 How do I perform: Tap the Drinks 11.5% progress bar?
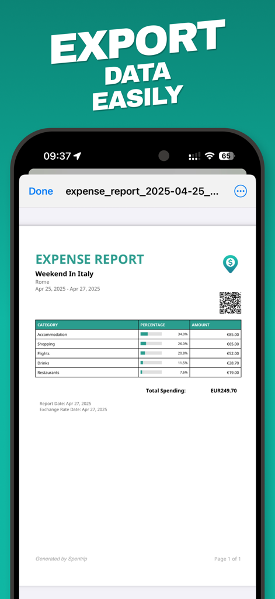tap(151, 363)
